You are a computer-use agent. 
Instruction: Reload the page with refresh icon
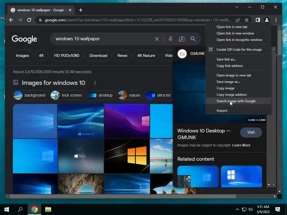pos(29,20)
